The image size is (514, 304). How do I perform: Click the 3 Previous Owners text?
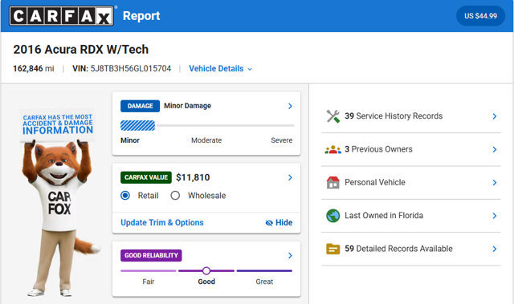point(378,149)
